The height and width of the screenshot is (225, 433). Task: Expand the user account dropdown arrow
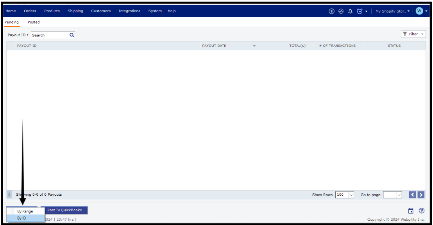click(x=426, y=11)
